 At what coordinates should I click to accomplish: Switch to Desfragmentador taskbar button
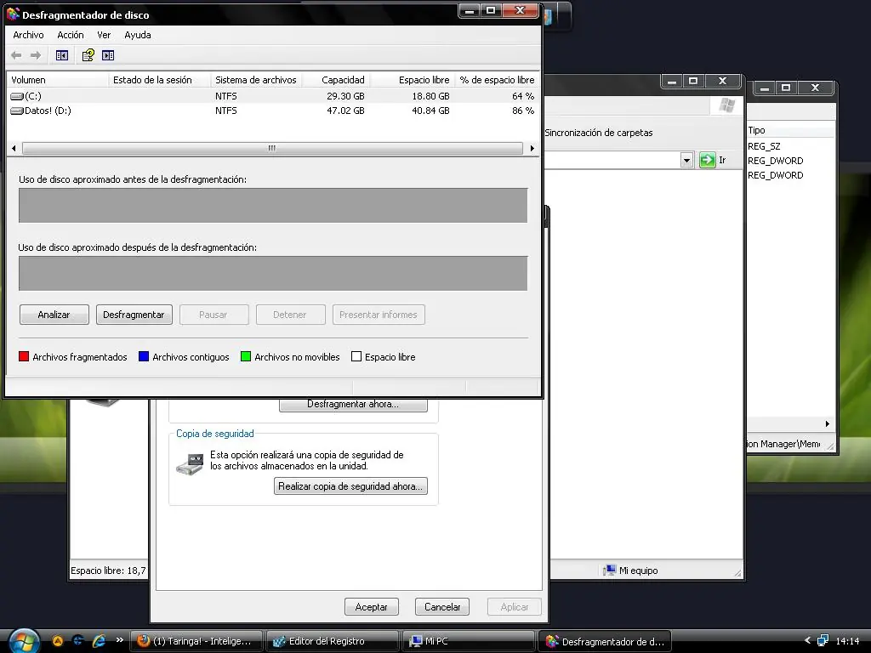[x=605, y=641]
